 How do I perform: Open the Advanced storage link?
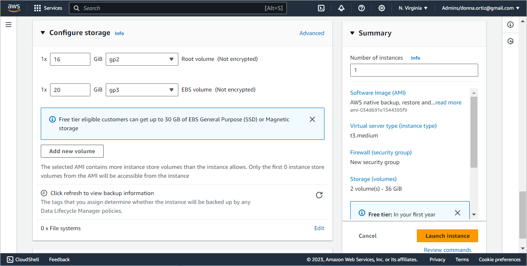click(312, 33)
